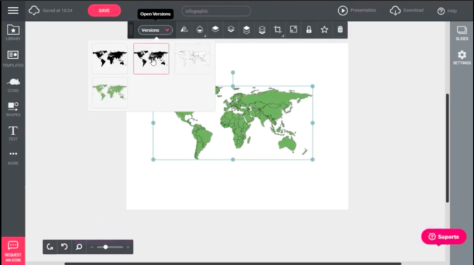
Task: Click the send to back layer icon
Action: click(262, 30)
